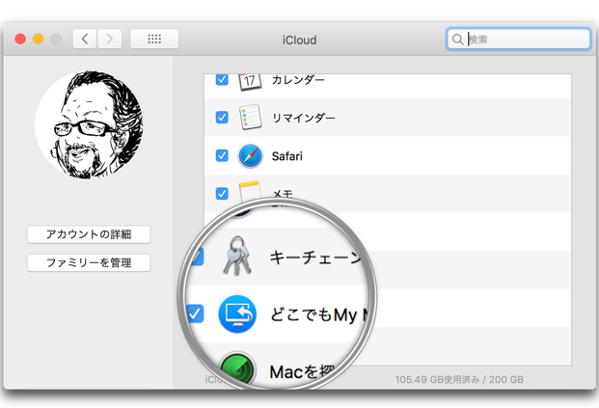Viewport: 599px width, 408px height.
Task: Toggle the どこでもMy Mac checkbox
Action: pos(196,313)
